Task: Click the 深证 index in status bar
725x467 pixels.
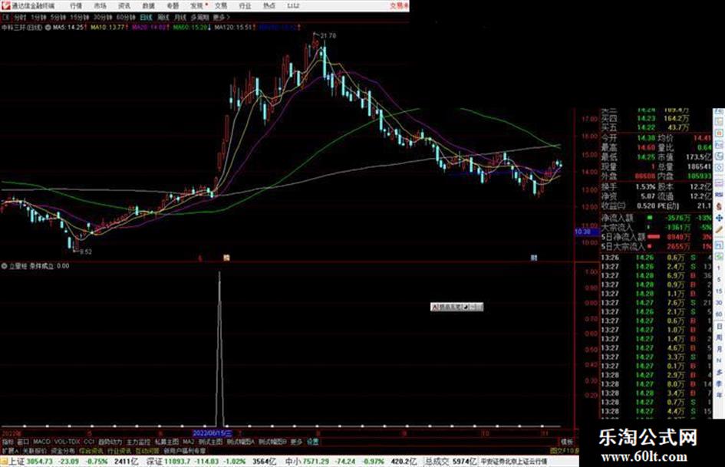Action: tap(154, 462)
